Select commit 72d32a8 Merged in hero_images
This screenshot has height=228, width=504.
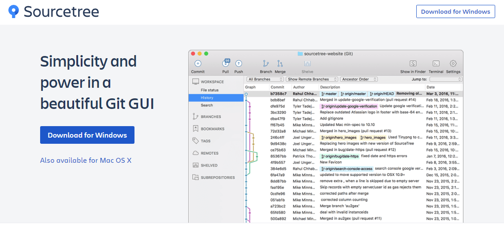[x=354, y=131]
